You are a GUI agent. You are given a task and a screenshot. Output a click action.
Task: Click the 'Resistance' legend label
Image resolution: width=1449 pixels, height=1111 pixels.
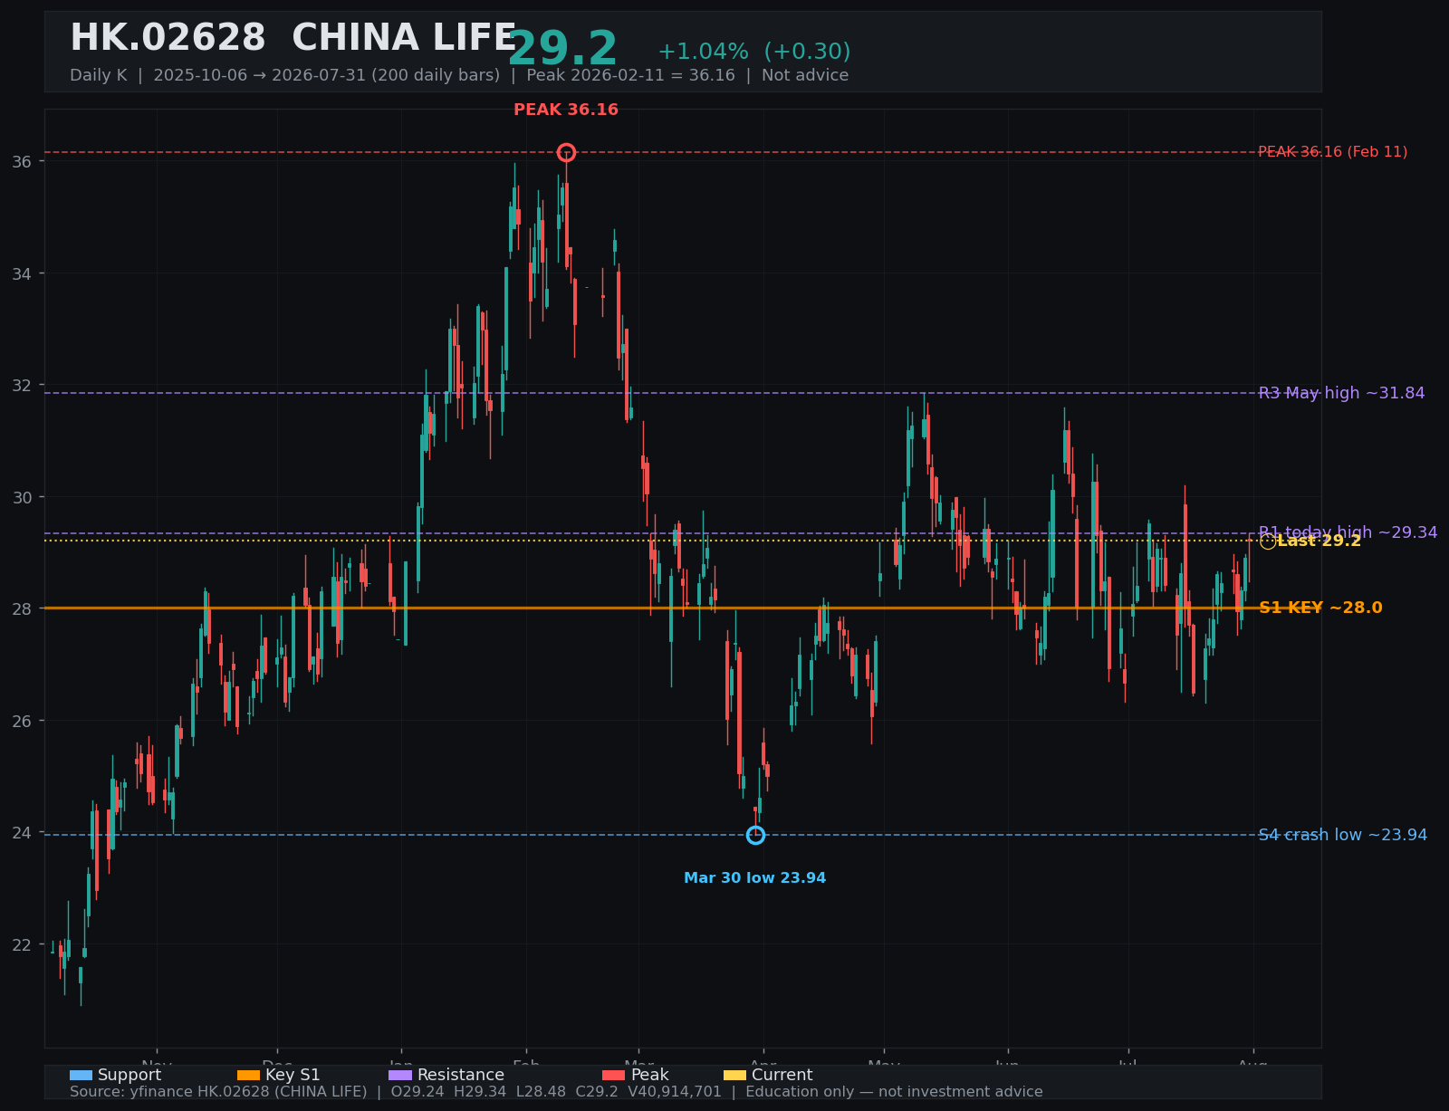(x=461, y=1075)
